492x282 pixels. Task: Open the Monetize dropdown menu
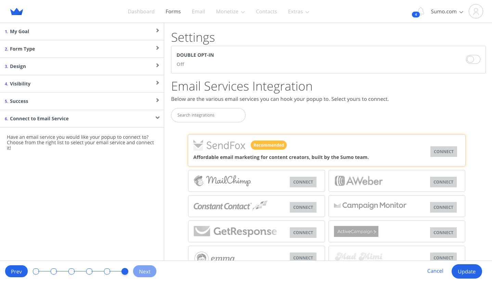230,12
